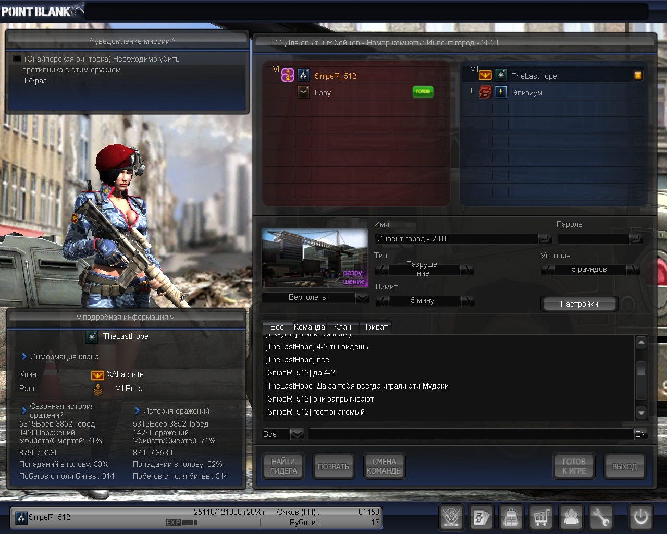Collapse the подробная информация panel header
Screen dimensions: 667x534
[x=126, y=317]
